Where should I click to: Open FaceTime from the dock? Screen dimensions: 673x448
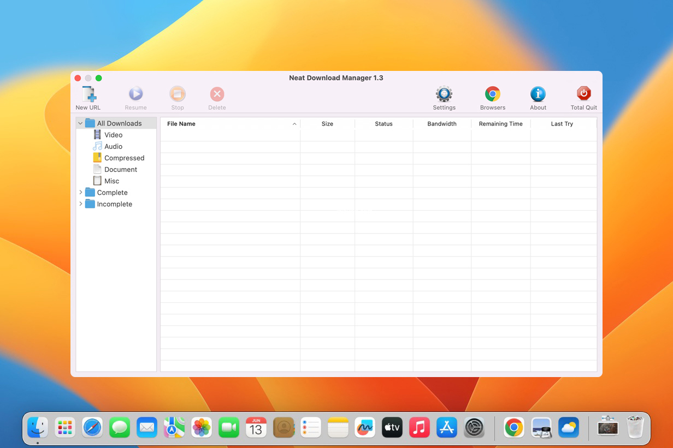(229, 427)
